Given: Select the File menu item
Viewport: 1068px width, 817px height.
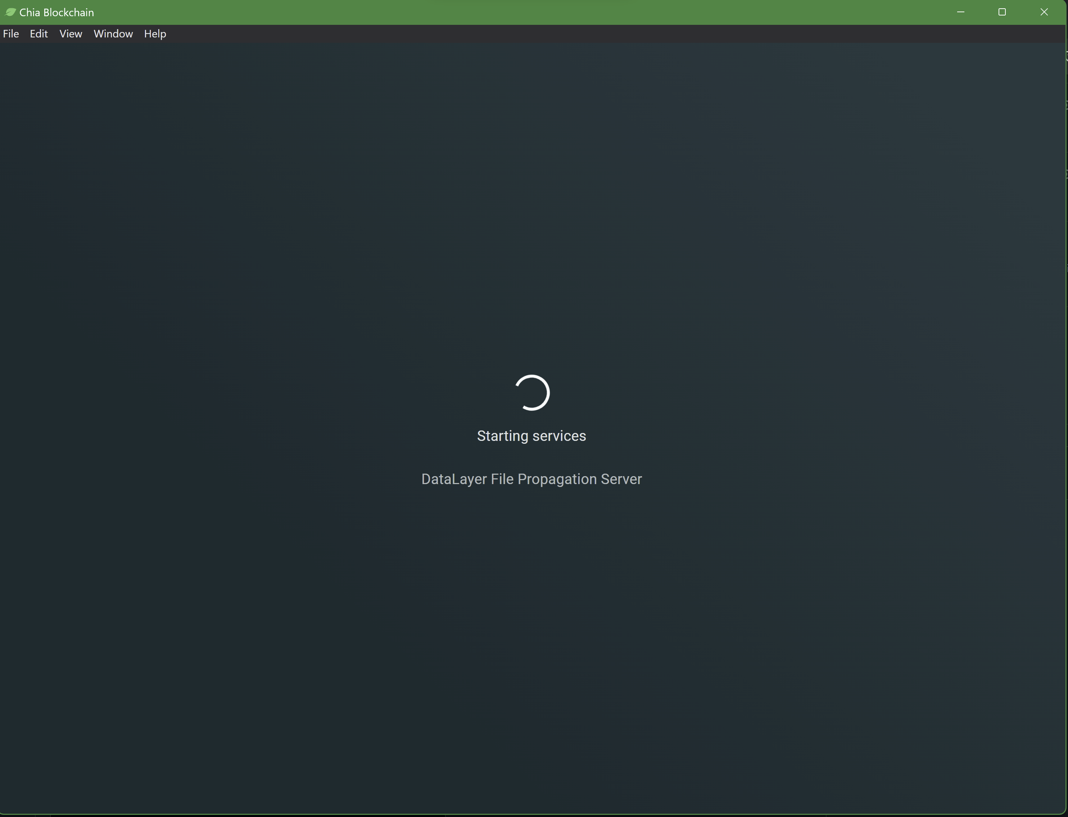Looking at the screenshot, I should pyautogui.click(x=11, y=33).
